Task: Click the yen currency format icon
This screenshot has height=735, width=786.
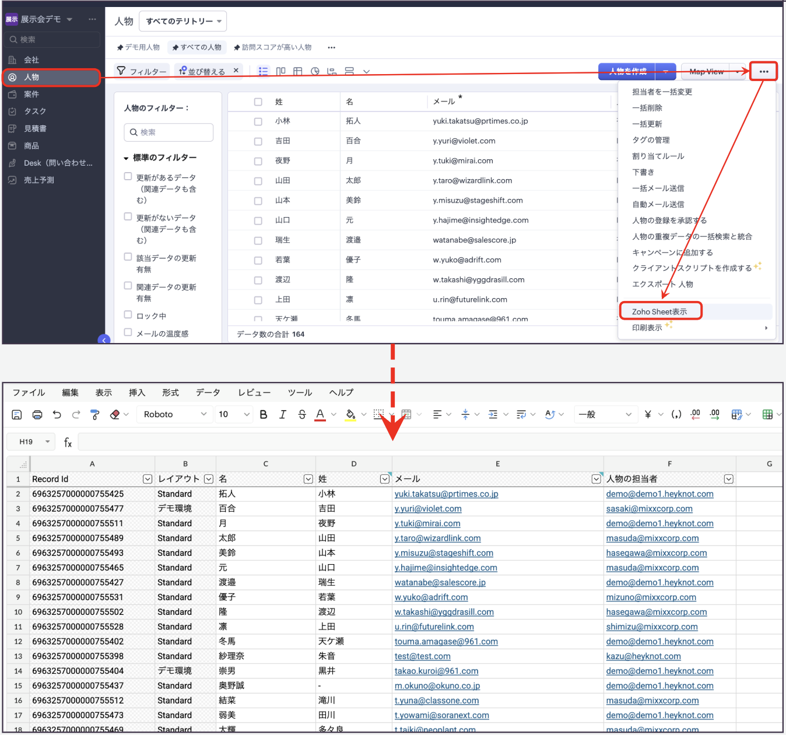Action: click(648, 415)
